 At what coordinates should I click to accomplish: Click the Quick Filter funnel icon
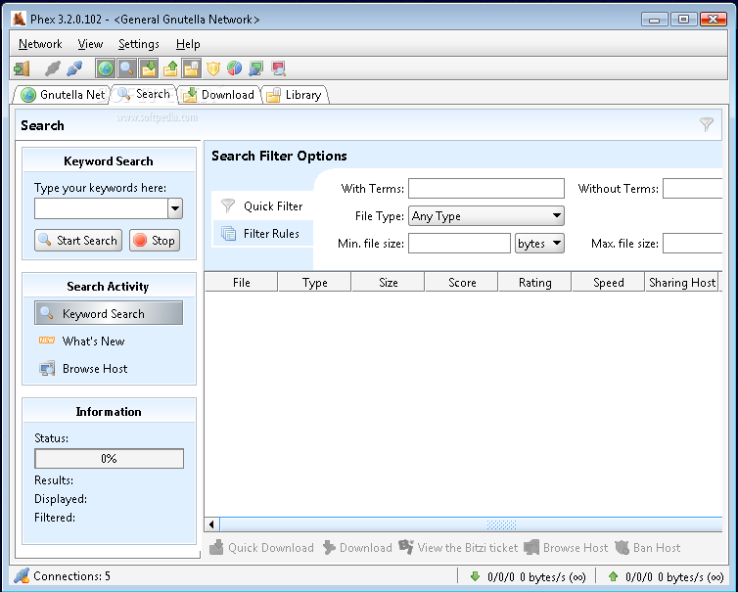coord(228,205)
